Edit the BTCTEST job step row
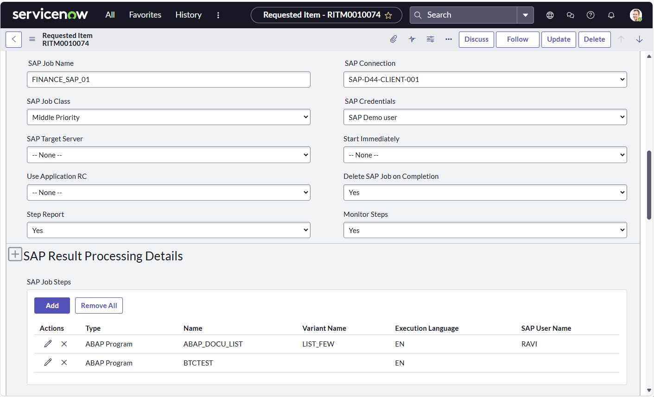The image size is (654, 397). (48, 363)
